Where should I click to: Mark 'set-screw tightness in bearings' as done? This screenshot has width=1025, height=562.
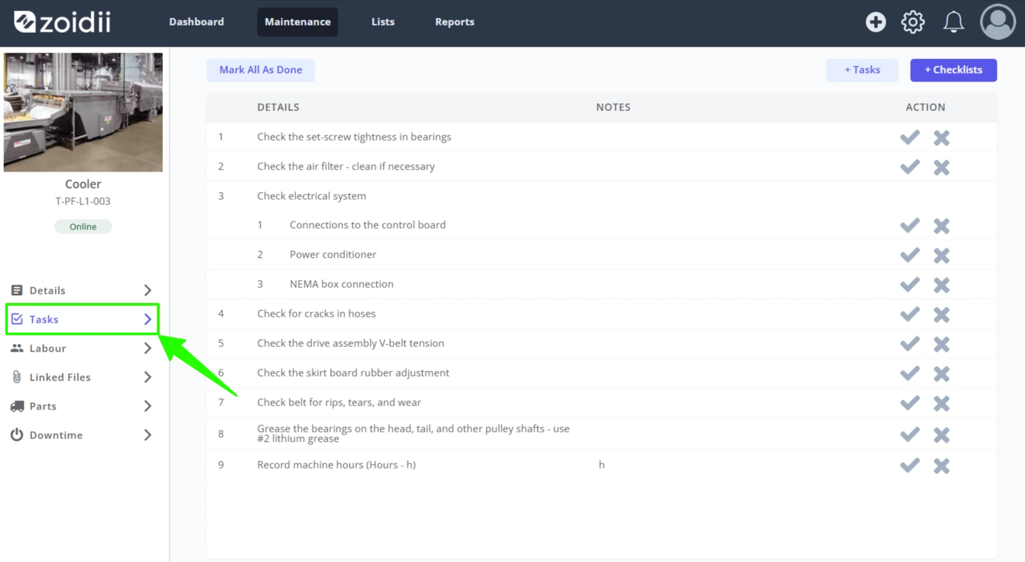click(910, 137)
